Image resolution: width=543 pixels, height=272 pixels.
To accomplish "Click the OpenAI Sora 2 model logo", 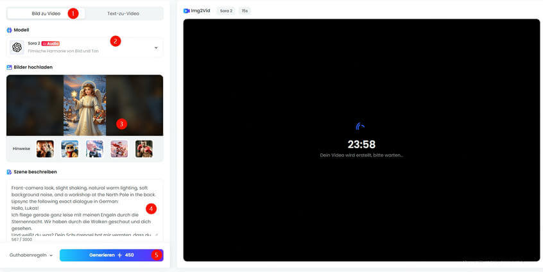I will tap(17, 47).
